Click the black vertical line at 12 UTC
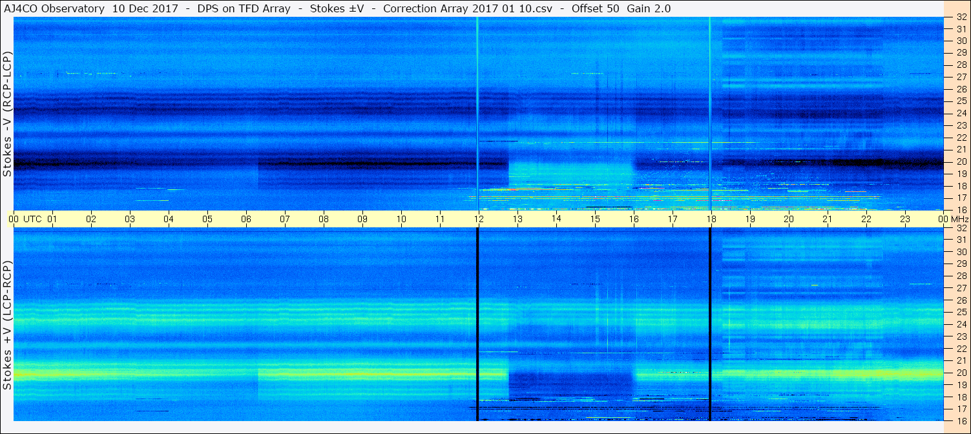 click(x=477, y=324)
